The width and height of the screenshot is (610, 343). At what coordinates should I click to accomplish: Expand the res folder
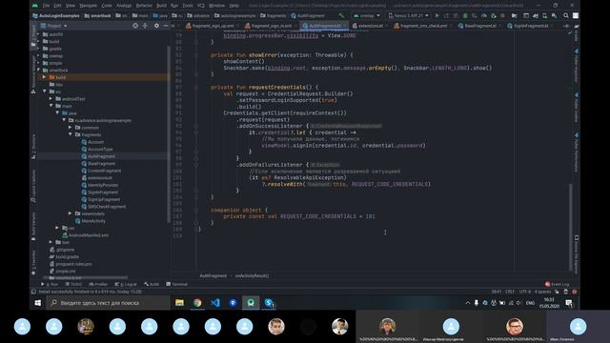tap(57, 228)
